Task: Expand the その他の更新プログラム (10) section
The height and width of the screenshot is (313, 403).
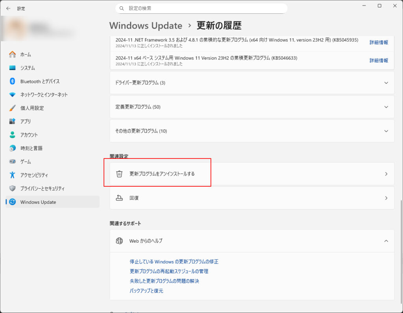Action: click(386, 131)
